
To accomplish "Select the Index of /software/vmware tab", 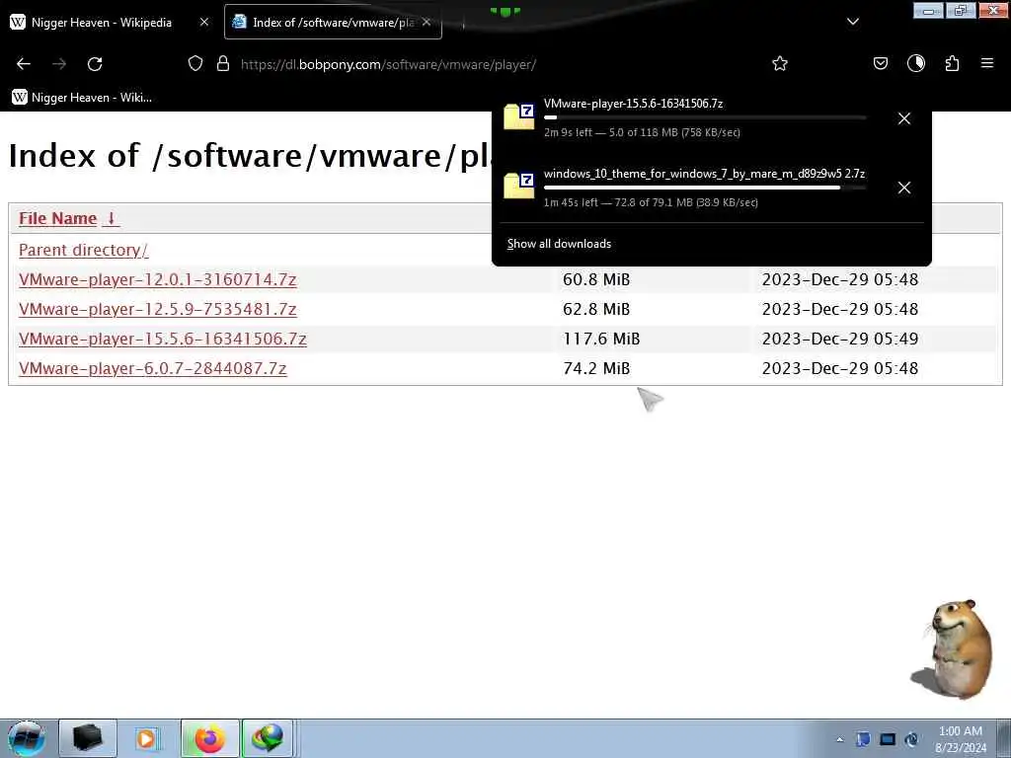I will (333, 22).
